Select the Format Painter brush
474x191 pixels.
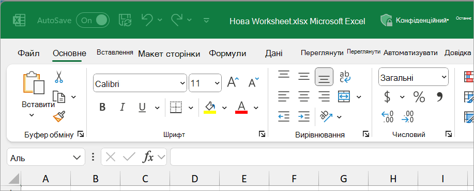point(59,116)
